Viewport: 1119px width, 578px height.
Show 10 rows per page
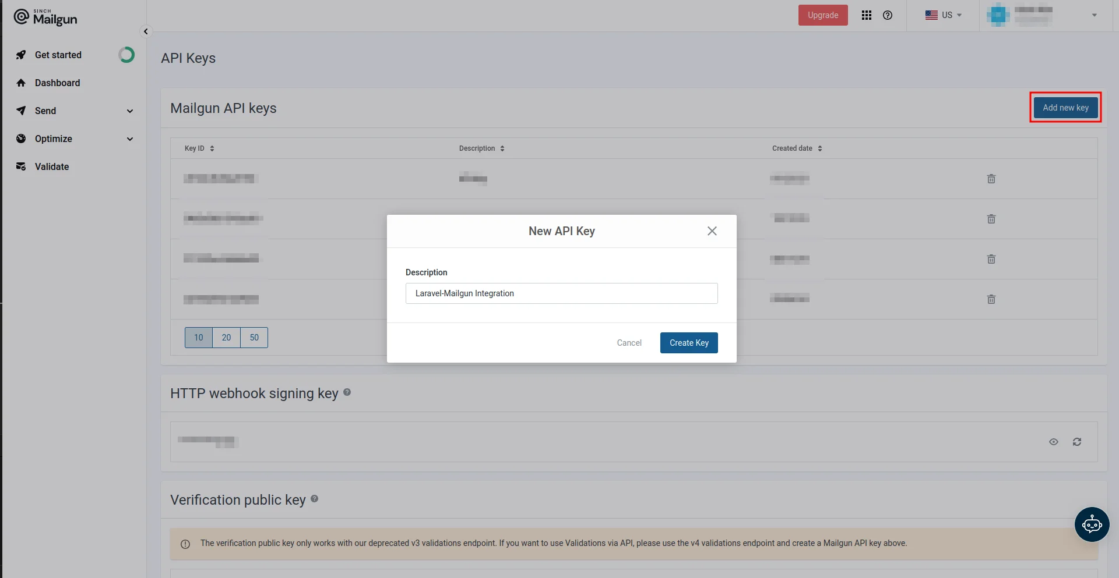(x=199, y=338)
